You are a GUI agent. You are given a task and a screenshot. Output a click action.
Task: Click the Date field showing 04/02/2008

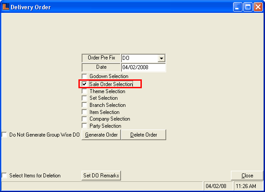pyautogui.click(x=143, y=67)
